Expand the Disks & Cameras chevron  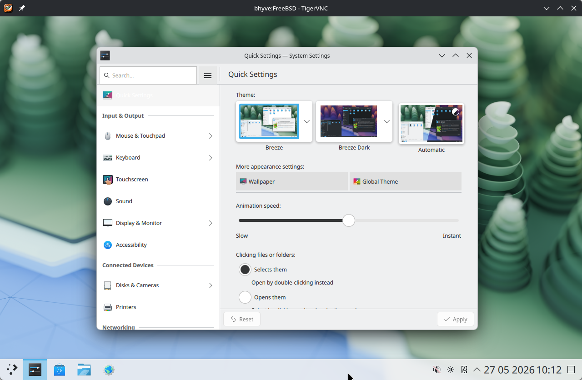tap(211, 285)
